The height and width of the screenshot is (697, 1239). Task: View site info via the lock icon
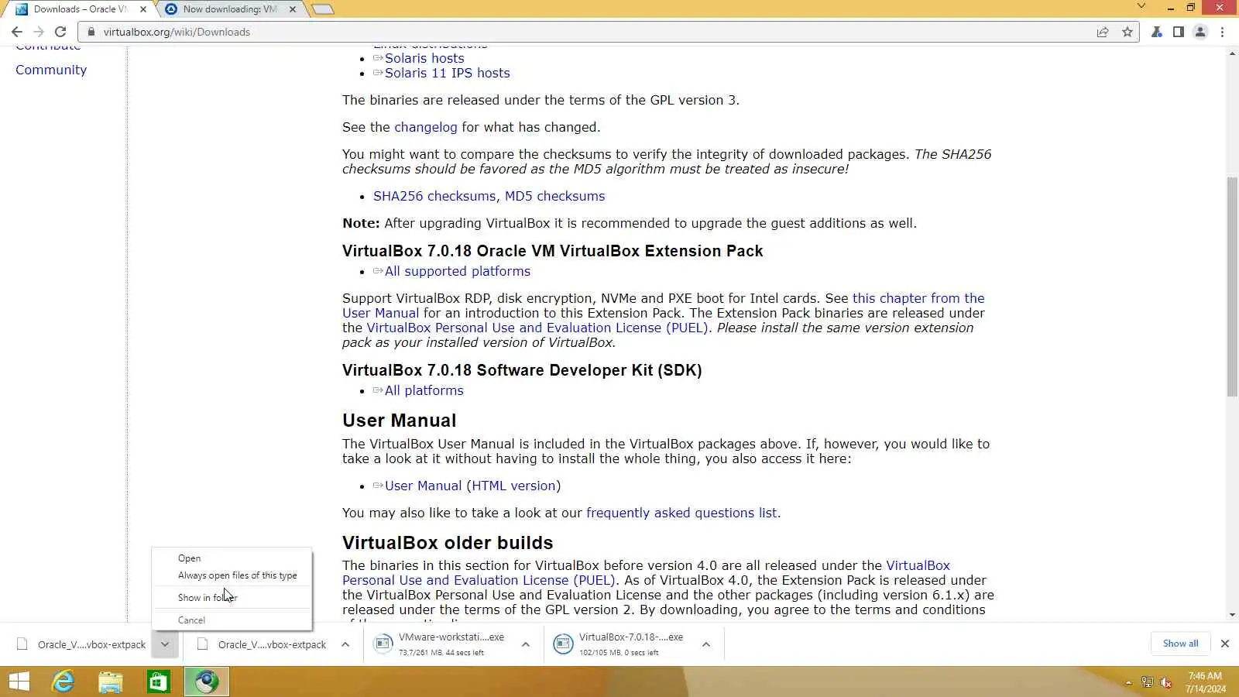click(x=91, y=32)
